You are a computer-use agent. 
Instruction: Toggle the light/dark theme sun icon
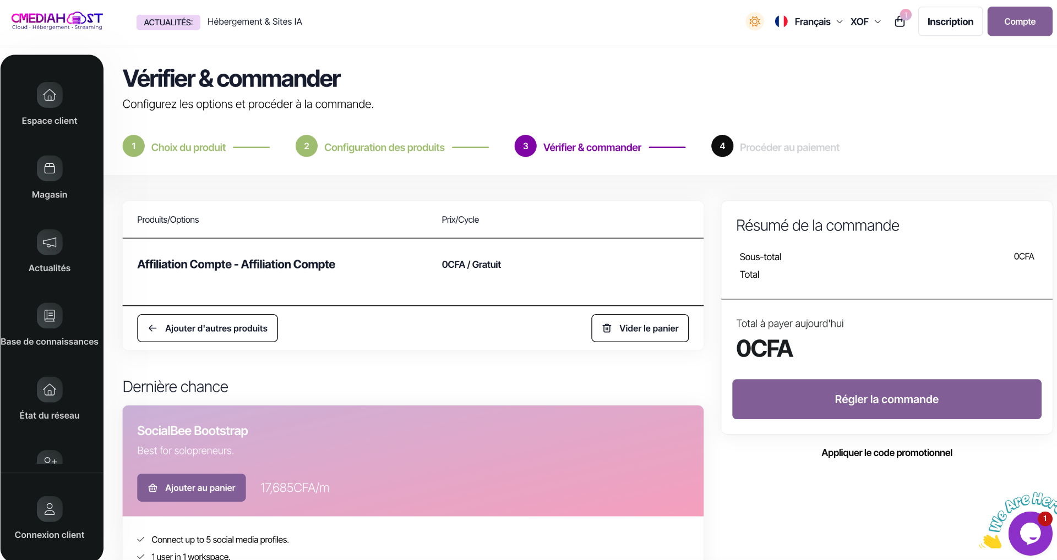tap(755, 21)
